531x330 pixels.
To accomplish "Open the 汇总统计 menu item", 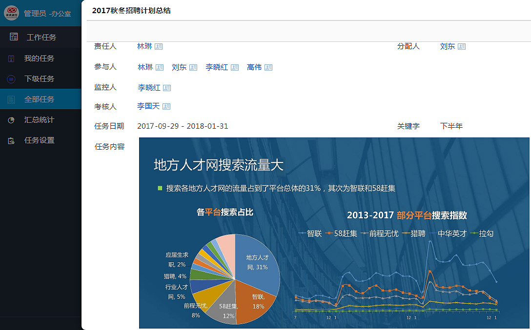I will coord(39,120).
